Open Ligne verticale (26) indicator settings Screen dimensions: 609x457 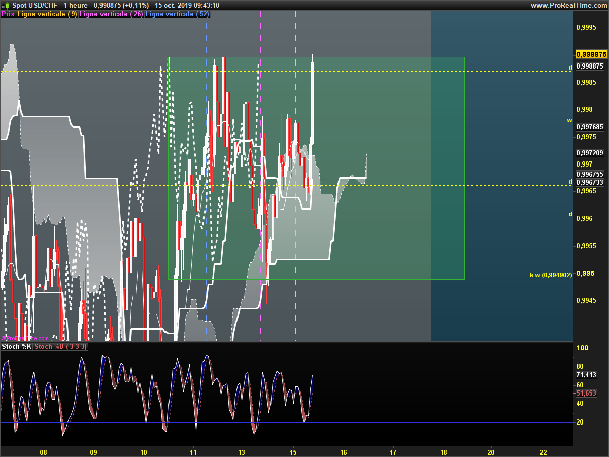click(x=111, y=14)
